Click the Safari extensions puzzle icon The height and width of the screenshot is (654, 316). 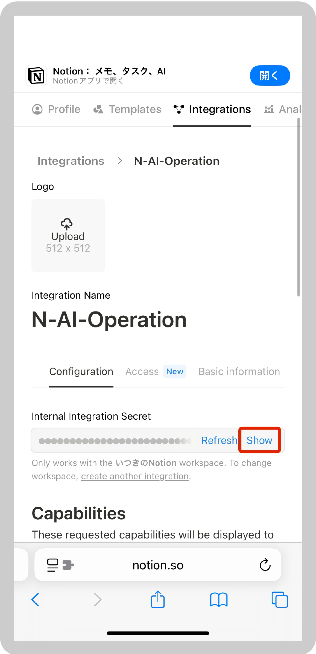tap(68, 565)
